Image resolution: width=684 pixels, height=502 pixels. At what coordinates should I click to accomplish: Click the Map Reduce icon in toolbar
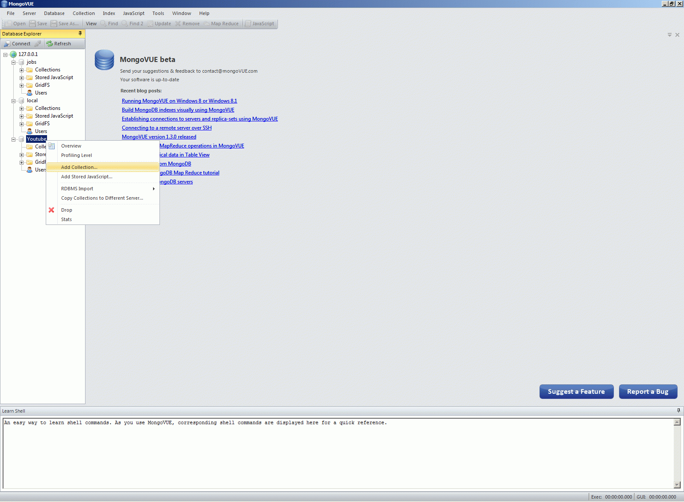tap(206, 24)
